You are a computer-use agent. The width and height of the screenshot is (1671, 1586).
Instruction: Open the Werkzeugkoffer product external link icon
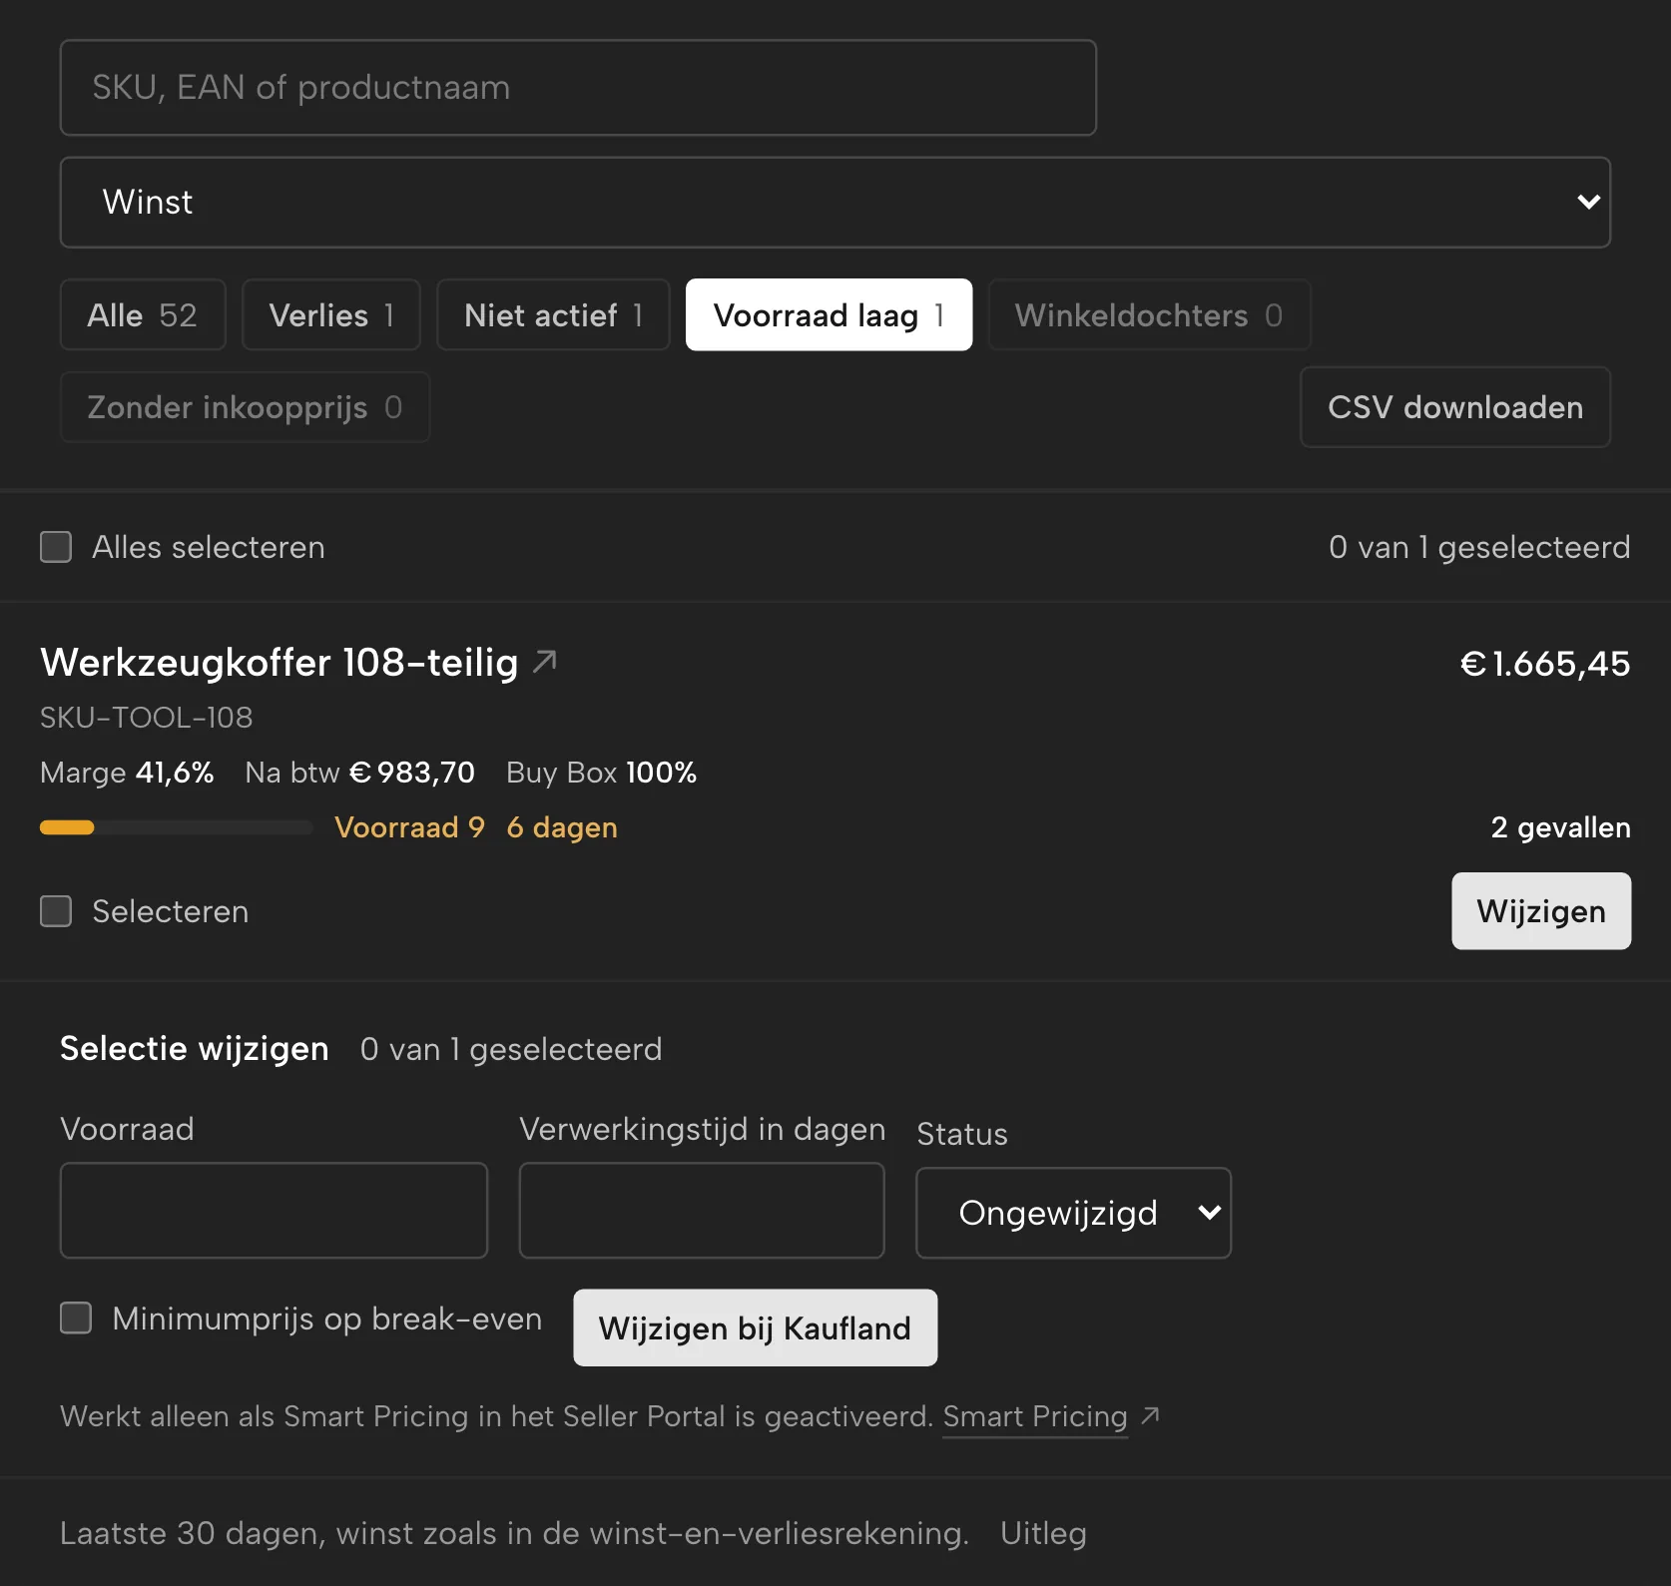[x=545, y=661]
